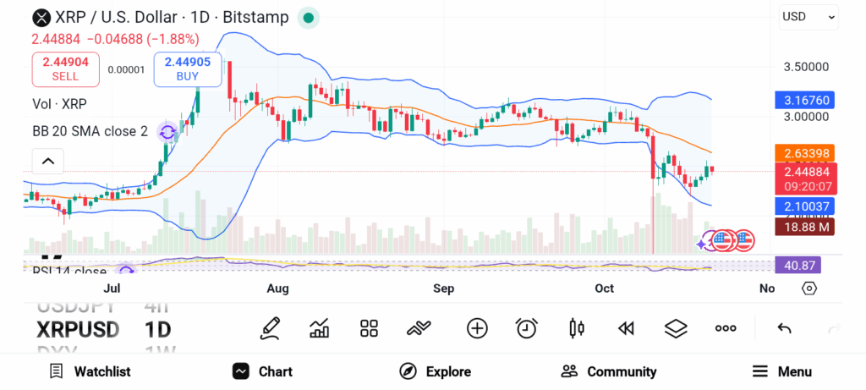Image resolution: width=866 pixels, height=390 pixels.
Task: Click the plus-in-circle add symbol icon
Action: [x=477, y=328]
